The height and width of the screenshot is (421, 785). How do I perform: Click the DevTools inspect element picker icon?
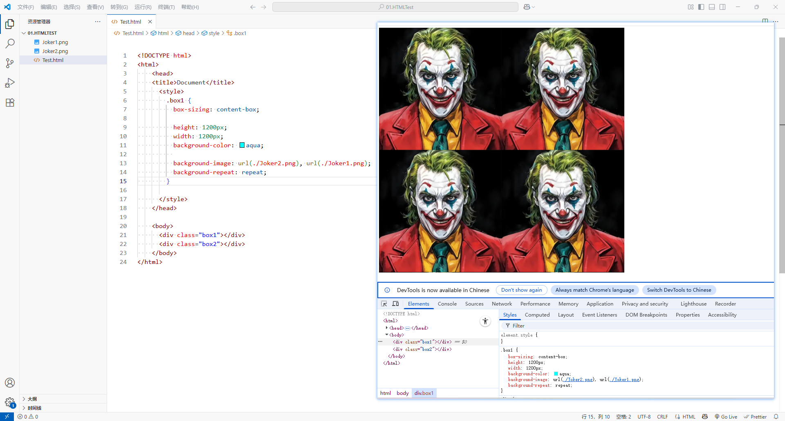(384, 304)
